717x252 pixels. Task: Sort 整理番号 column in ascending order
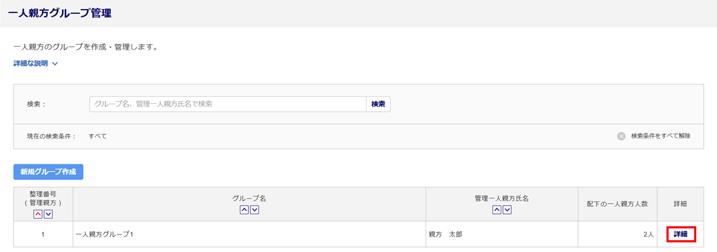pyautogui.click(x=38, y=214)
